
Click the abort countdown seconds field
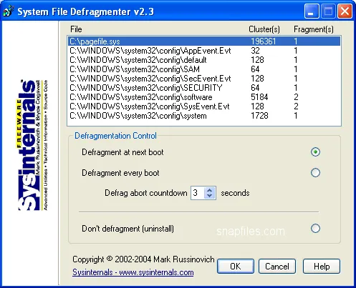pyautogui.click(x=198, y=193)
